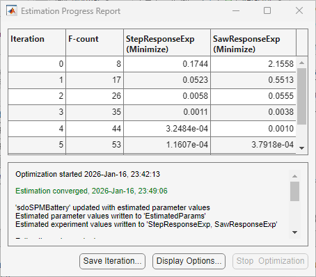Click SawResponseExp value 2.1558
Image resolution: width=316 pixels, height=277 pixels.
[x=253, y=64]
